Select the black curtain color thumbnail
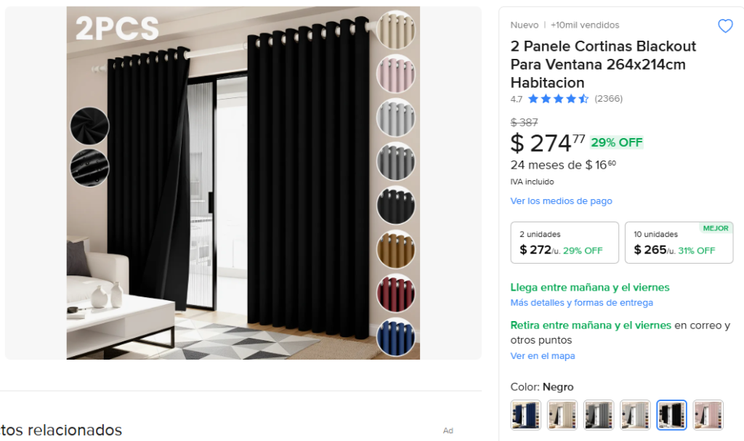The image size is (744, 441). click(x=671, y=415)
